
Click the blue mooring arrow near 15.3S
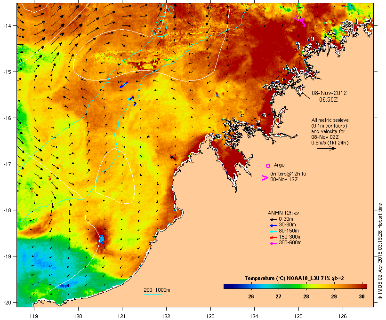124,85
